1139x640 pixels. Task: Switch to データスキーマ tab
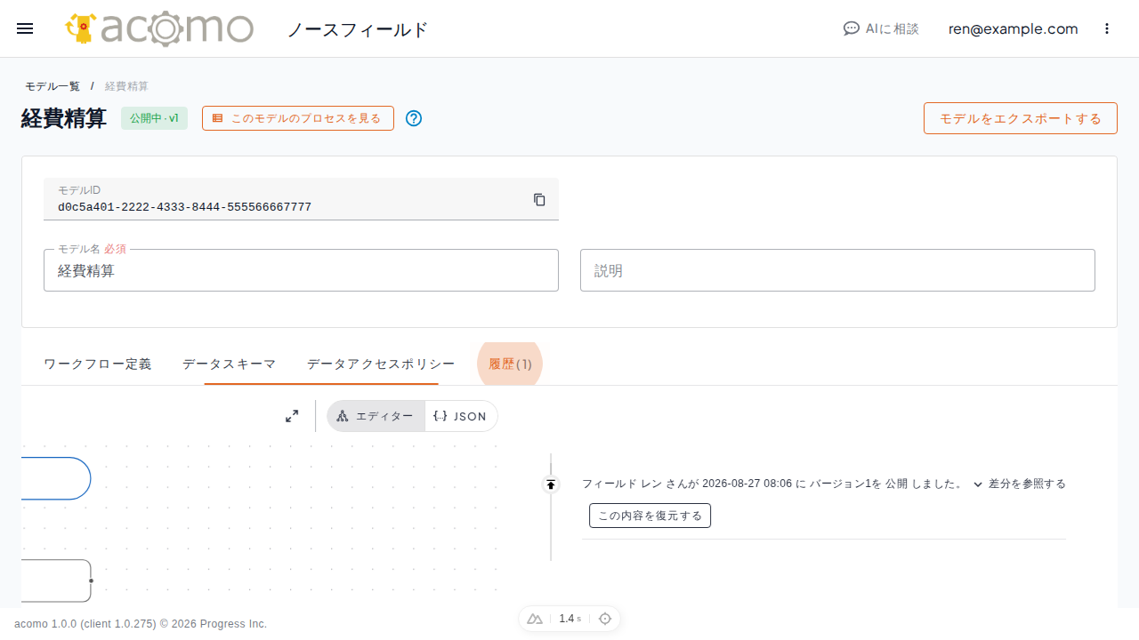(230, 364)
